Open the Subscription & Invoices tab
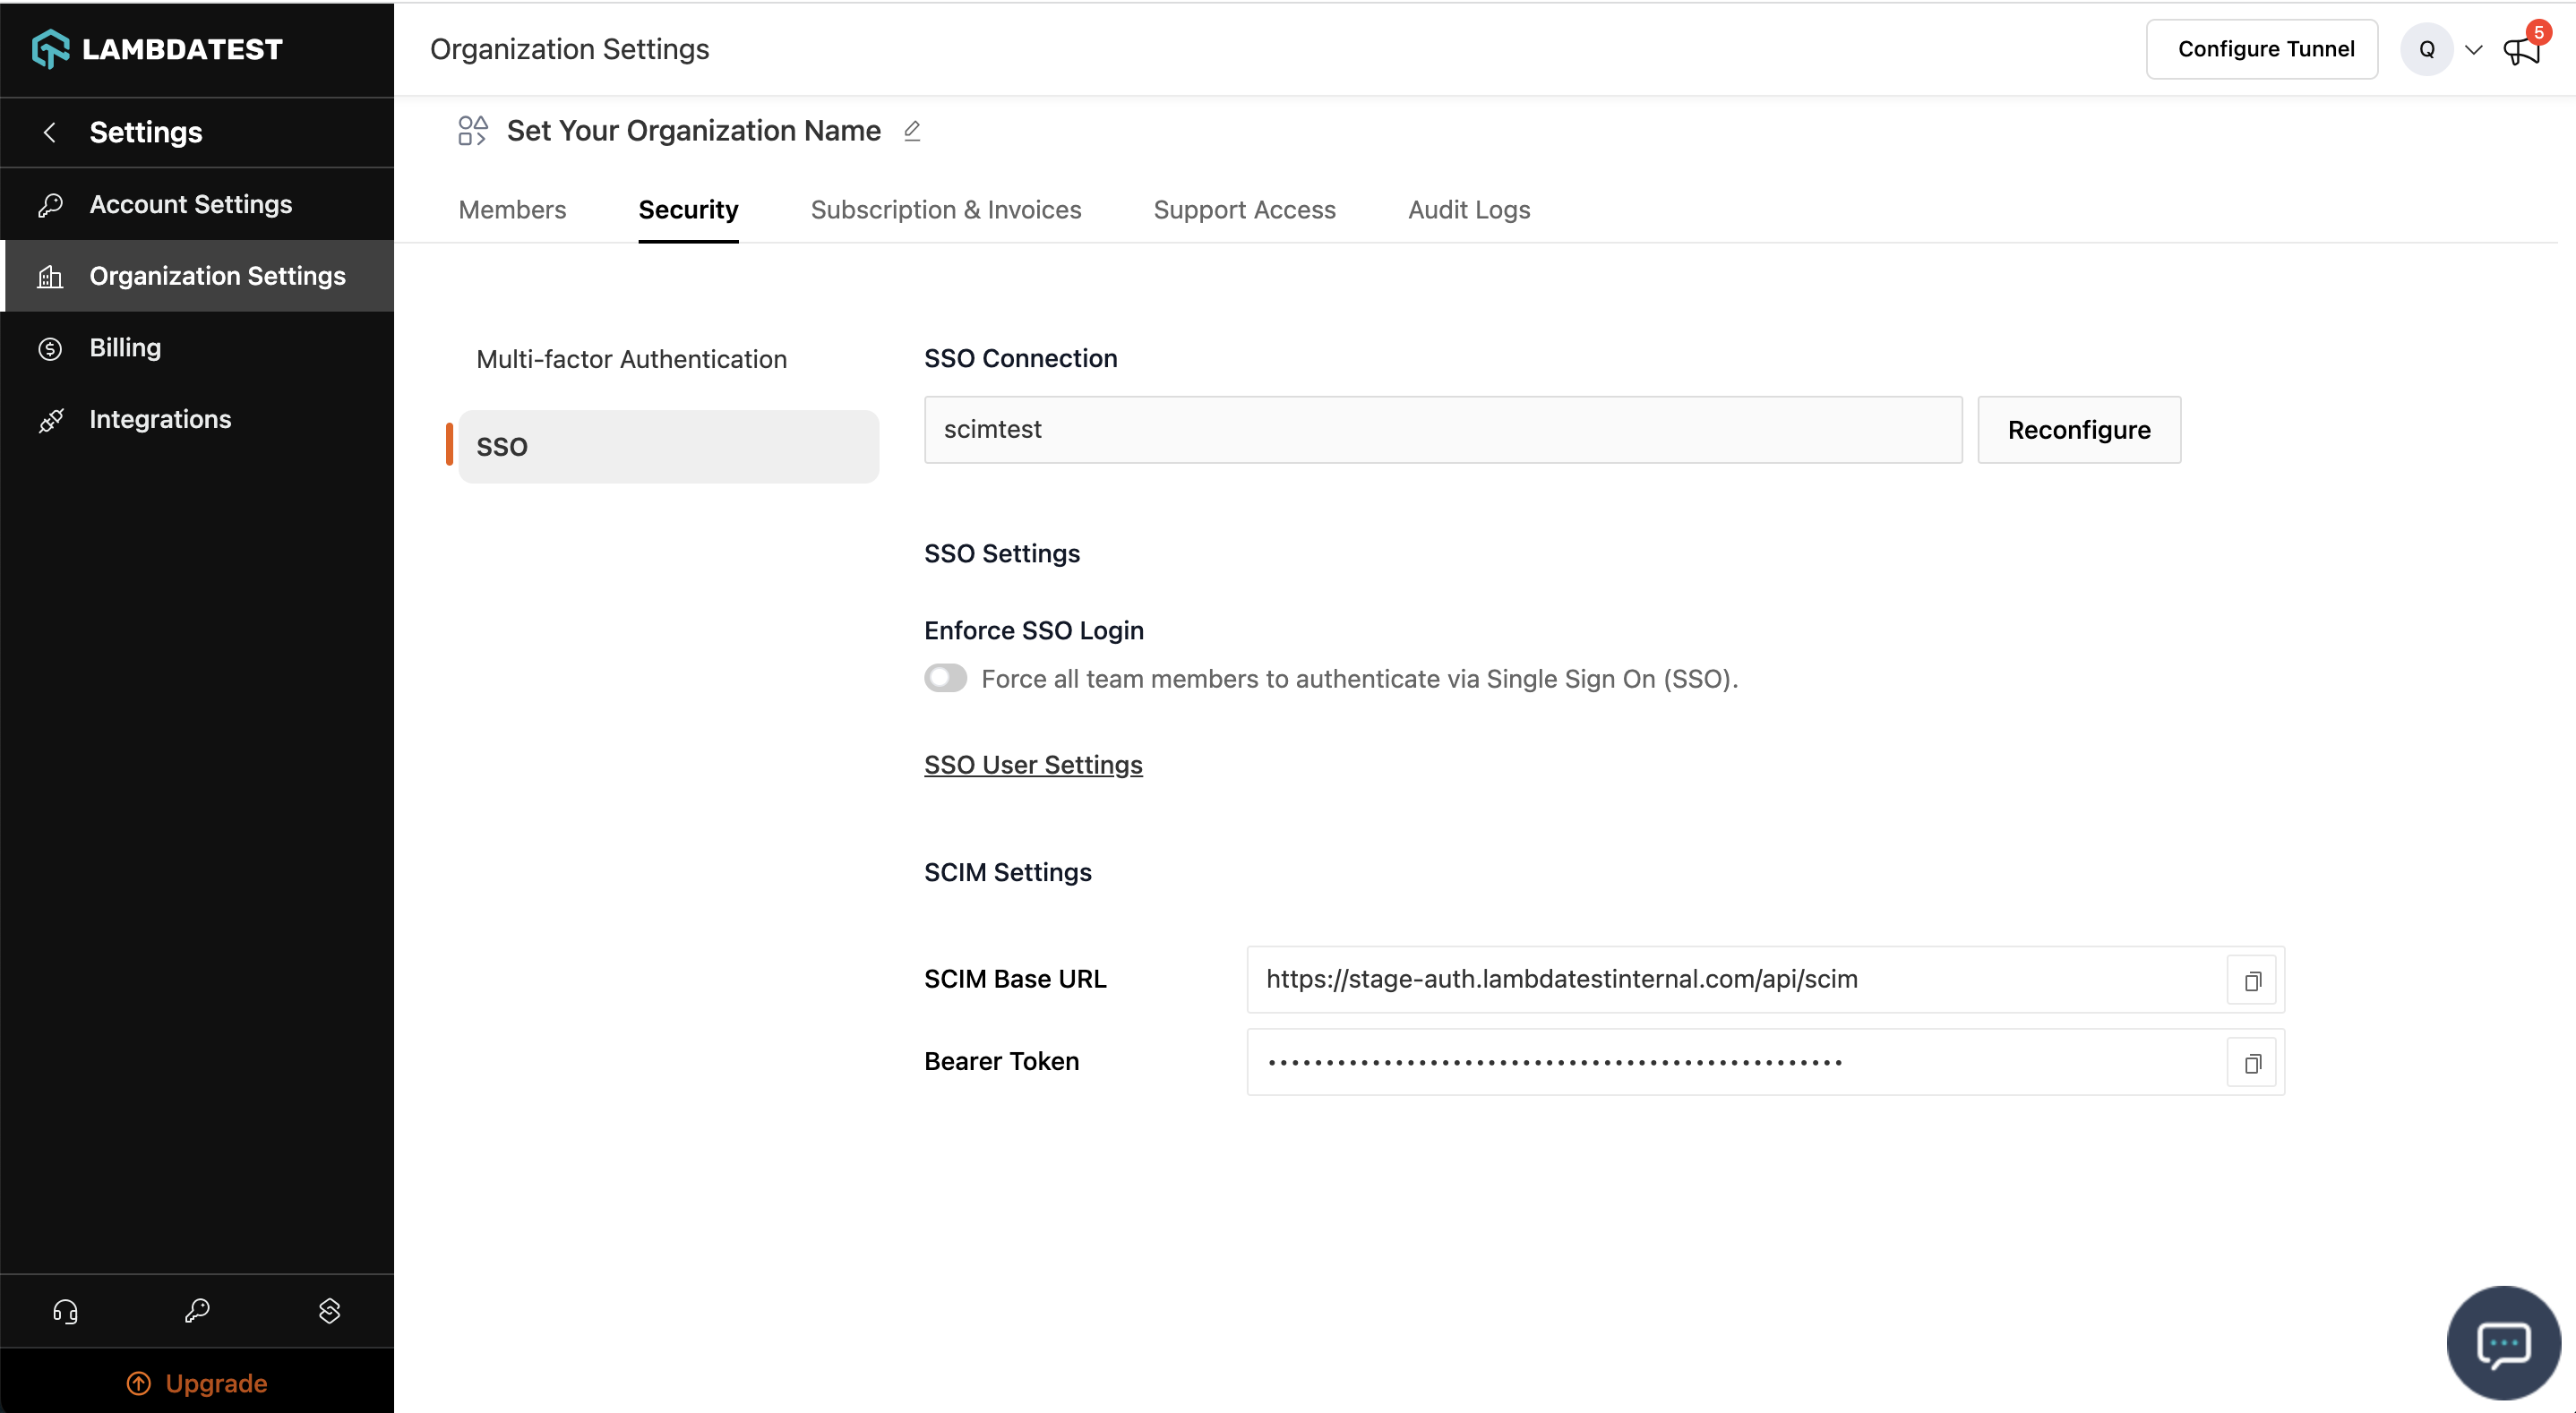The width and height of the screenshot is (2576, 1413). click(x=945, y=210)
